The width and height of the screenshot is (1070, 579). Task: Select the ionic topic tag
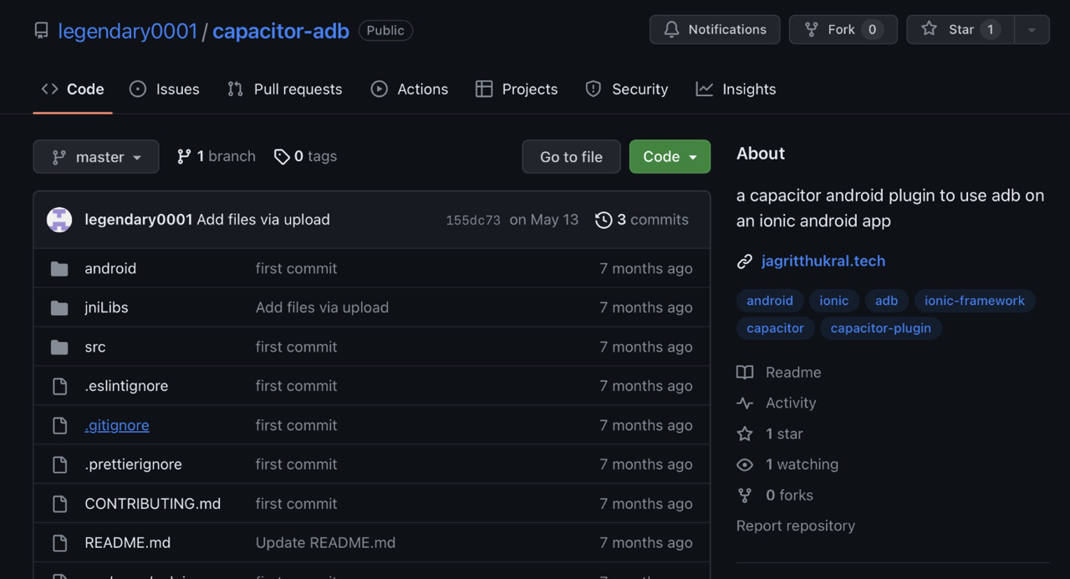click(834, 301)
